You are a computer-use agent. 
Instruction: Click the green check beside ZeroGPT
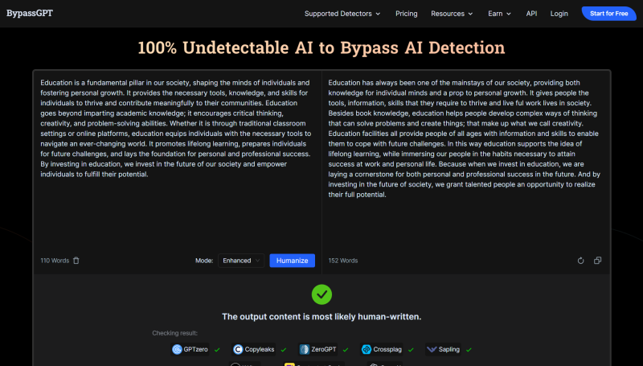tap(346, 350)
